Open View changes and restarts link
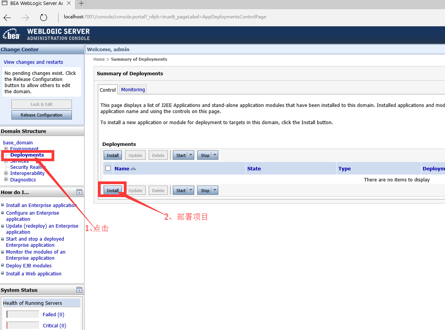 click(x=33, y=62)
